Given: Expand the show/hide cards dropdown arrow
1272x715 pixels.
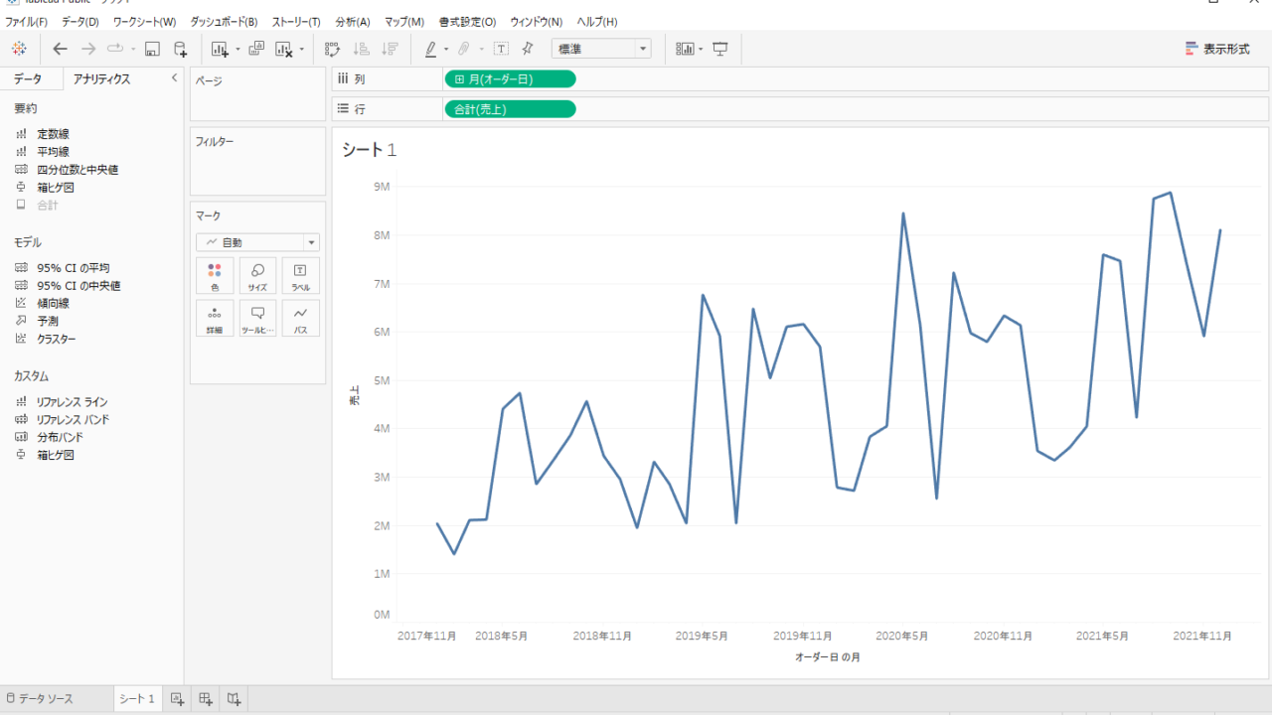Looking at the screenshot, I should point(701,49).
